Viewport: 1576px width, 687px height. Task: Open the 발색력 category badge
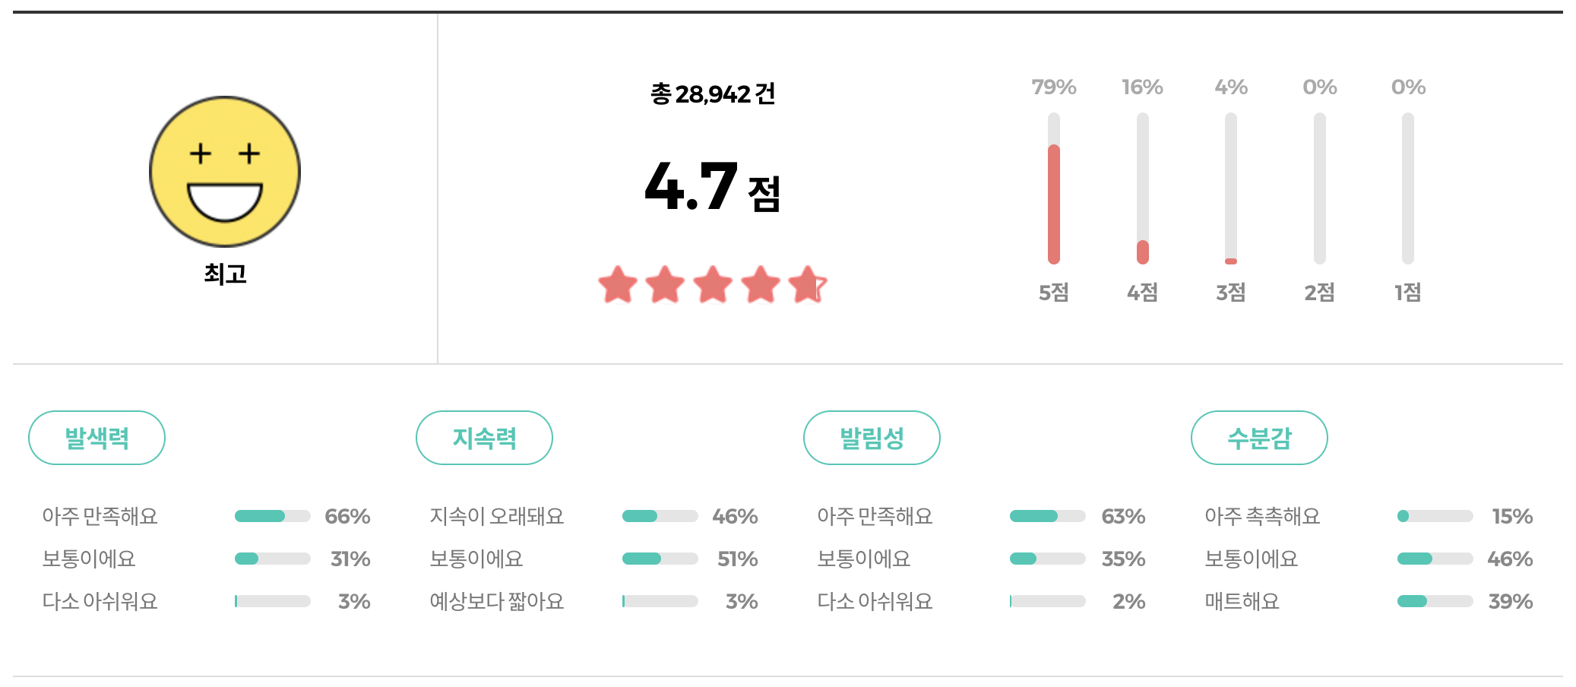click(x=97, y=437)
